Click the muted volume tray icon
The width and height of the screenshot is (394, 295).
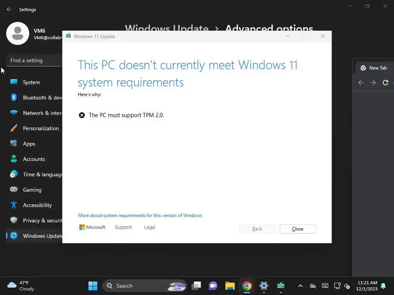[347, 286]
